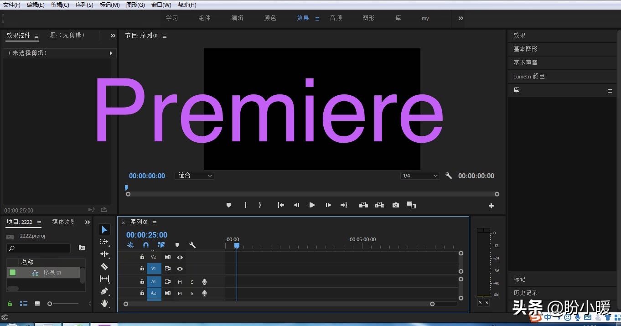Go to Out point in Program monitor
The height and width of the screenshot is (326, 621).
pyautogui.click(x=344, y=205)
